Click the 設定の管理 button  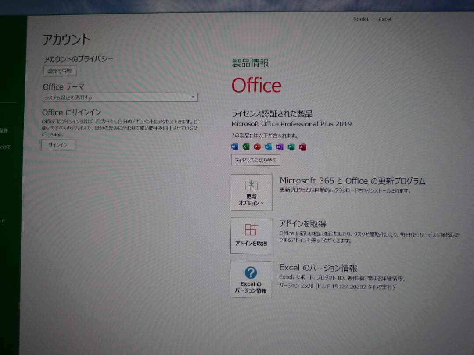[60, 71]
